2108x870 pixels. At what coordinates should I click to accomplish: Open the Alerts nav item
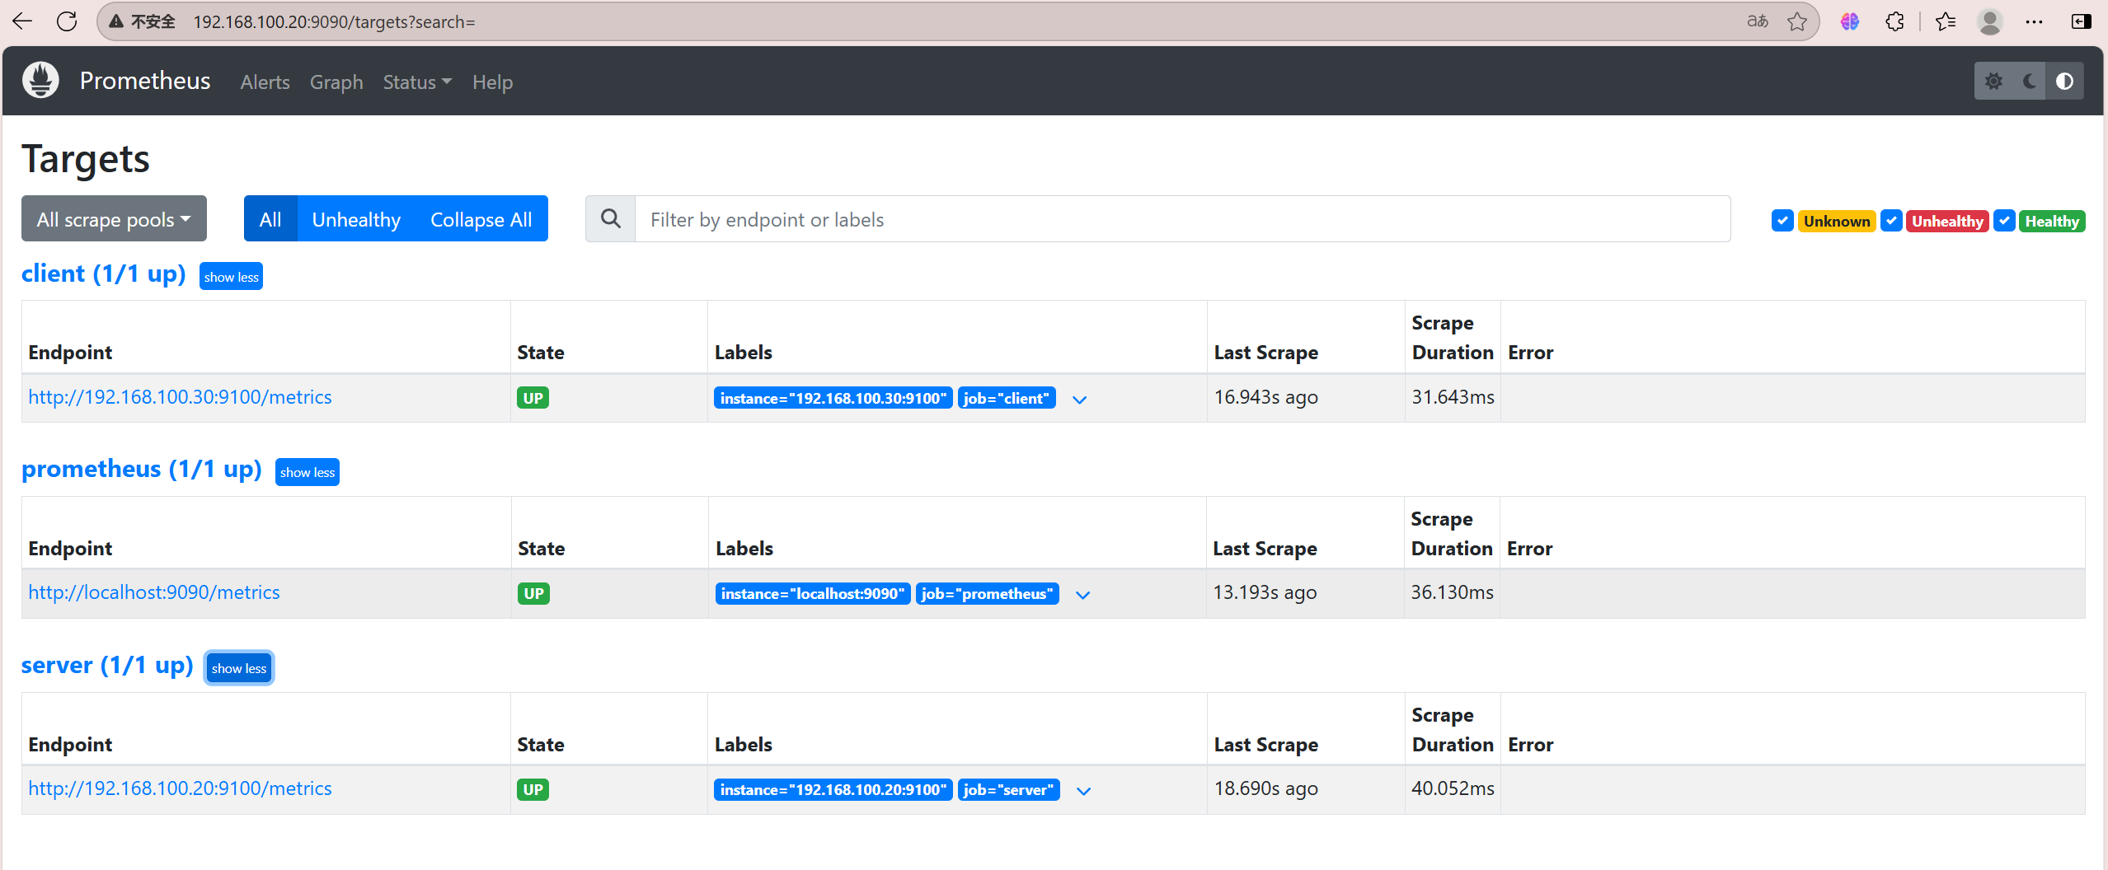265,82
